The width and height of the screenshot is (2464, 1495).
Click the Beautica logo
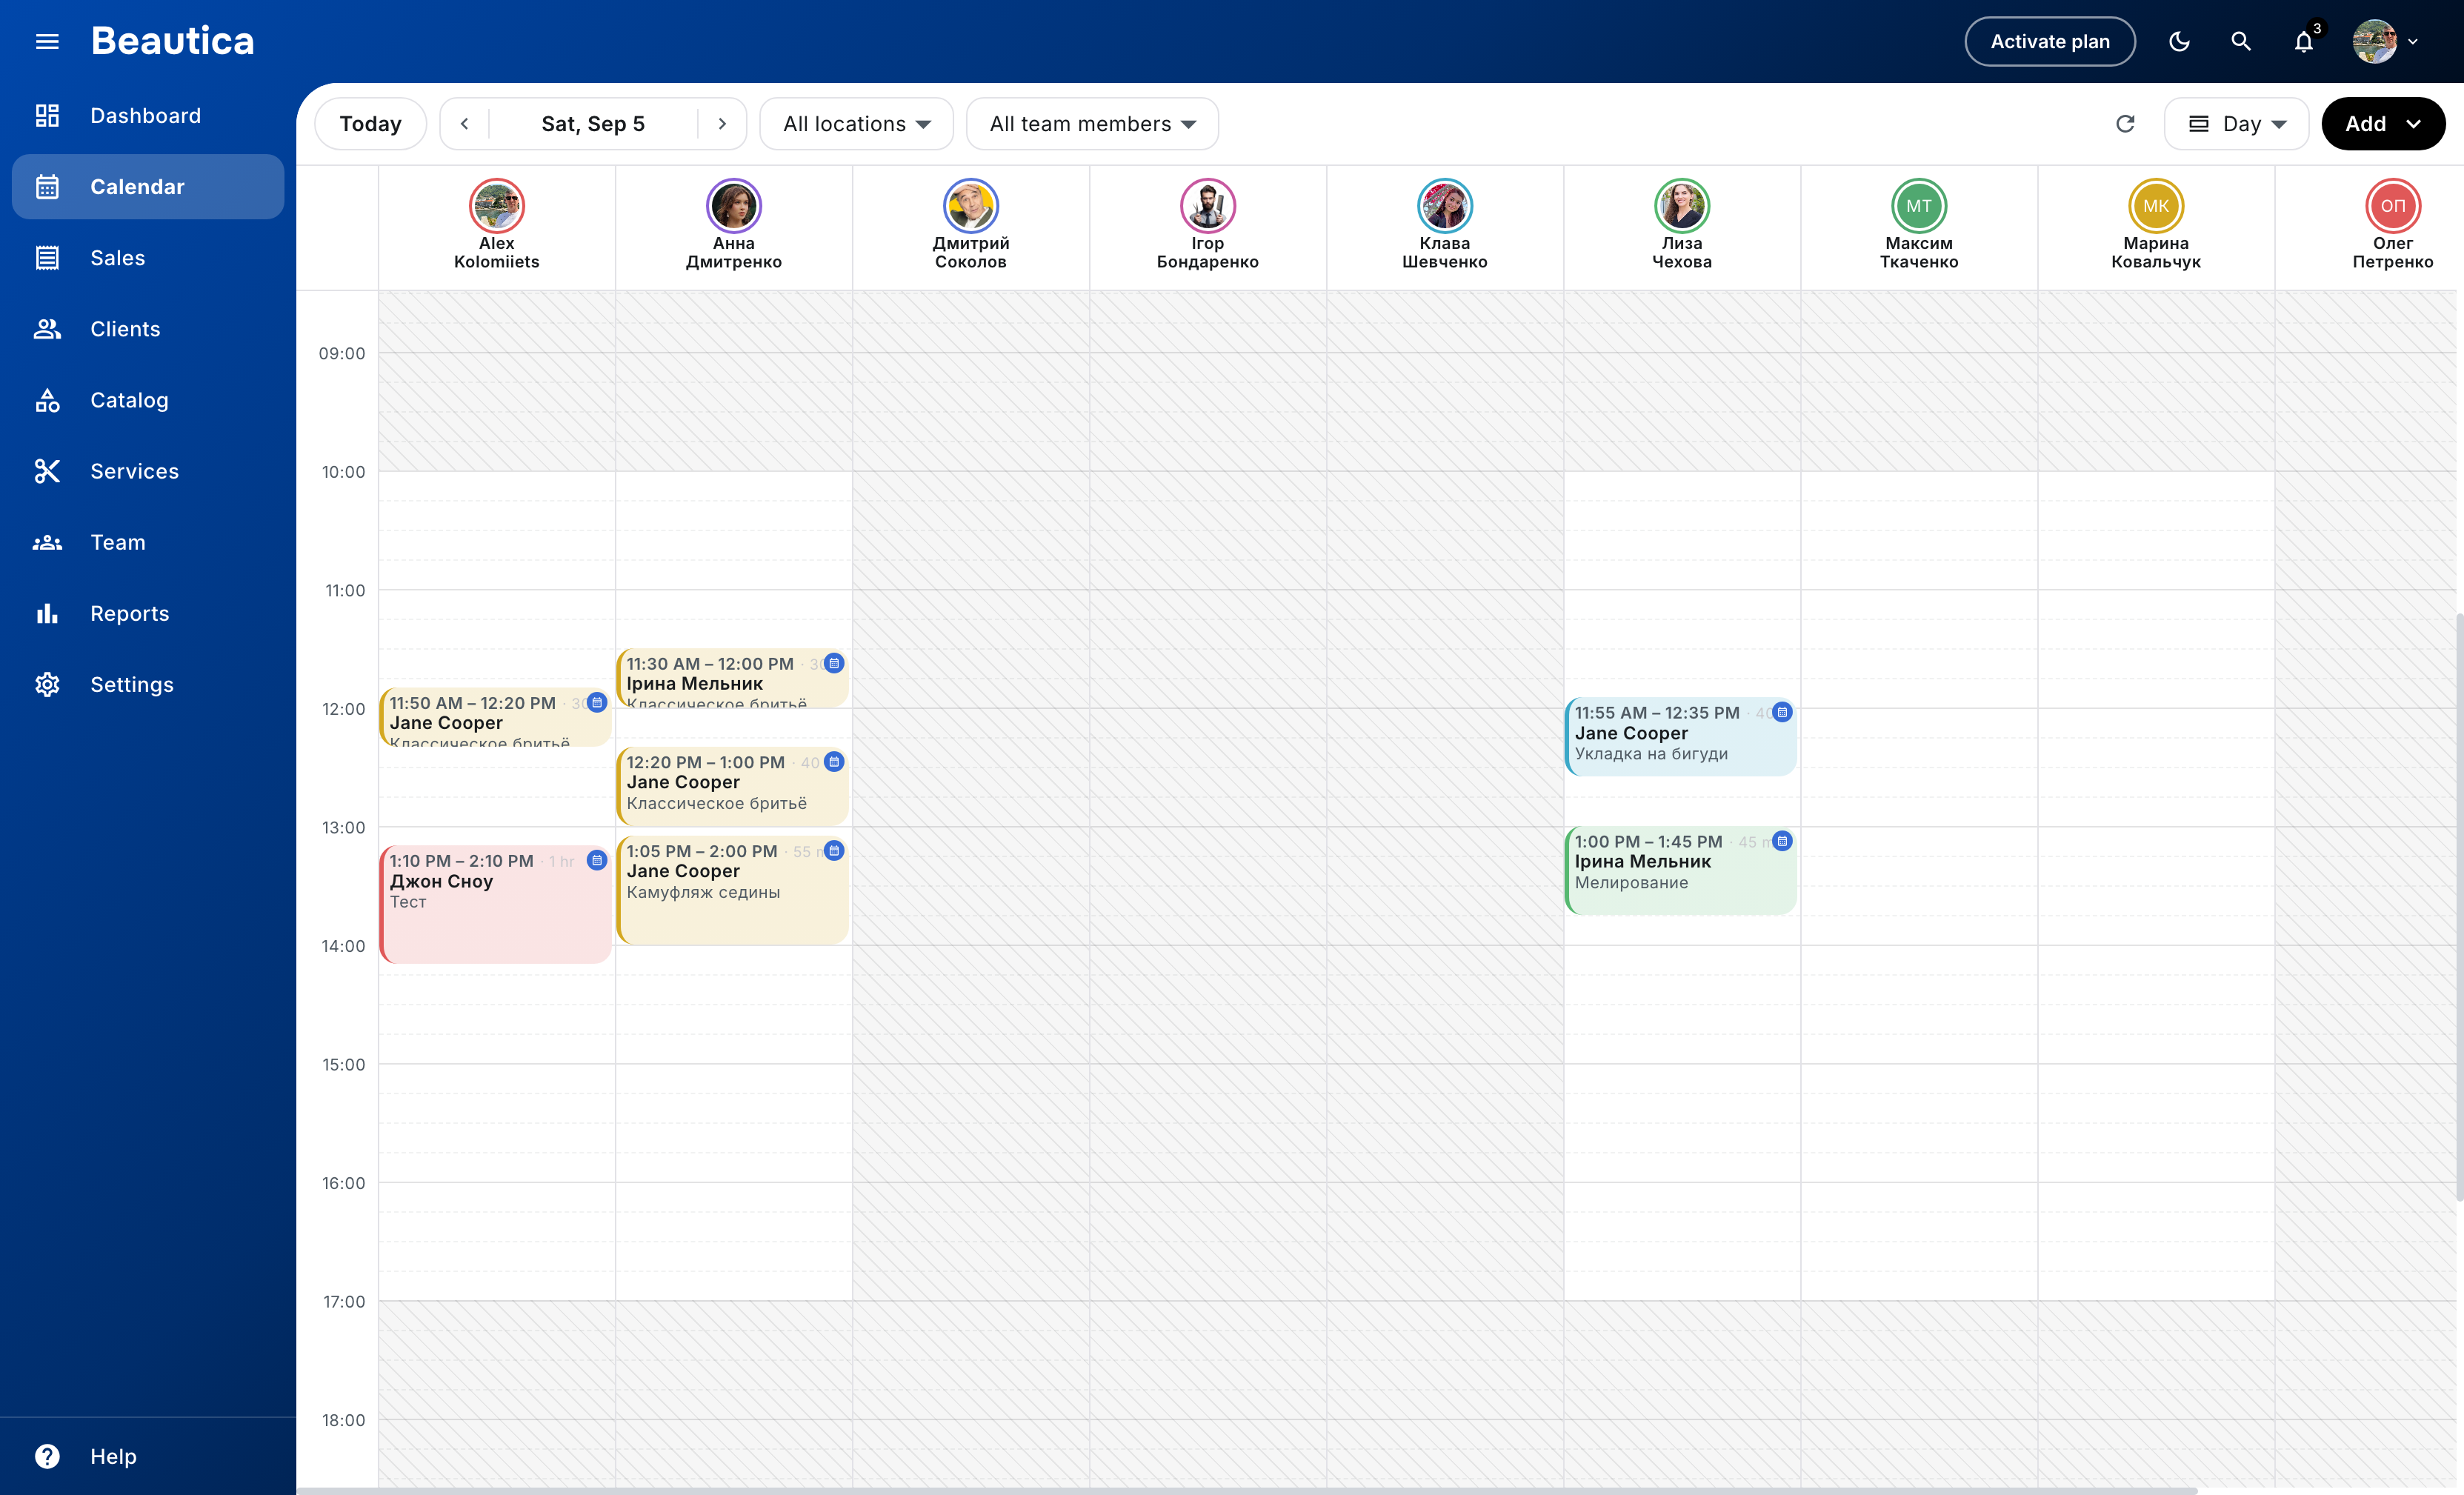click(173, 41)
